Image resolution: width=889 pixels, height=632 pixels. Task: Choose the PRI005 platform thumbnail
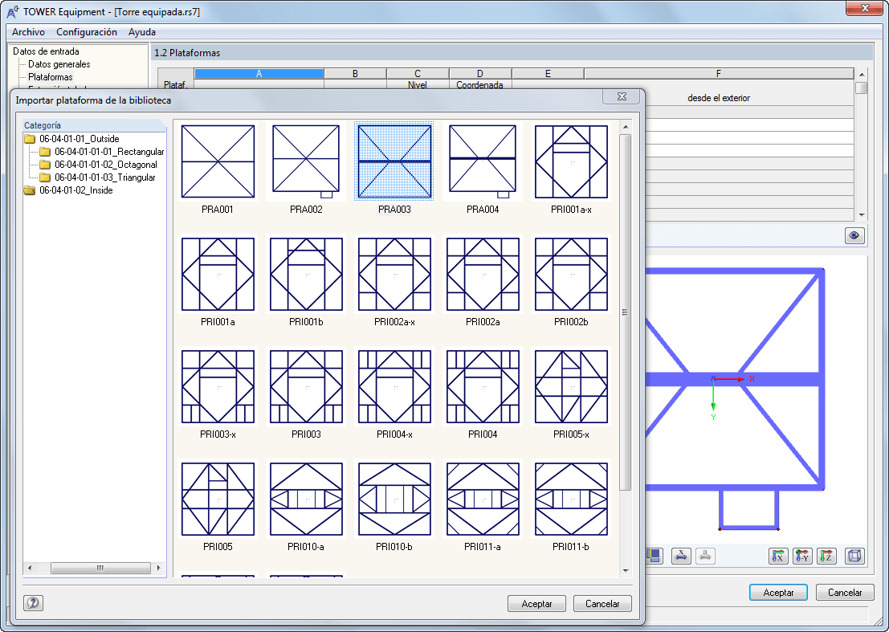click(218, 499)
